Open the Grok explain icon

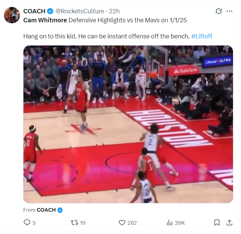click(x=218, y=11)
